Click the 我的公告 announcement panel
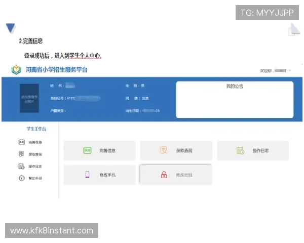The image size is (304, 243). click(x=235, y=100)
